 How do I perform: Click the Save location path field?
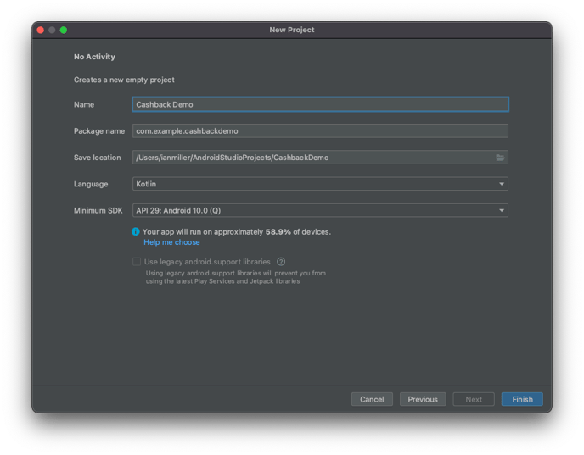(x=312, y=158)
